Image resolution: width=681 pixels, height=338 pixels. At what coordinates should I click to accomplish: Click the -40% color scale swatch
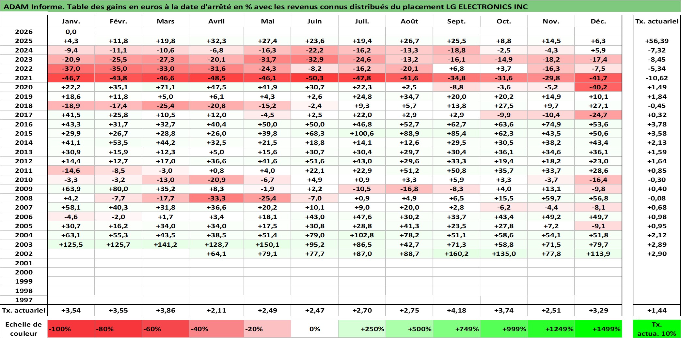pyautogui.click(x=216, y=329)
